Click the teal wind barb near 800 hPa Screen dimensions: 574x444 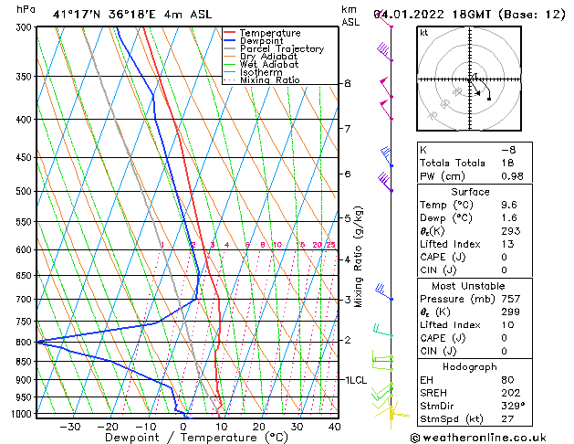(382, 331)
